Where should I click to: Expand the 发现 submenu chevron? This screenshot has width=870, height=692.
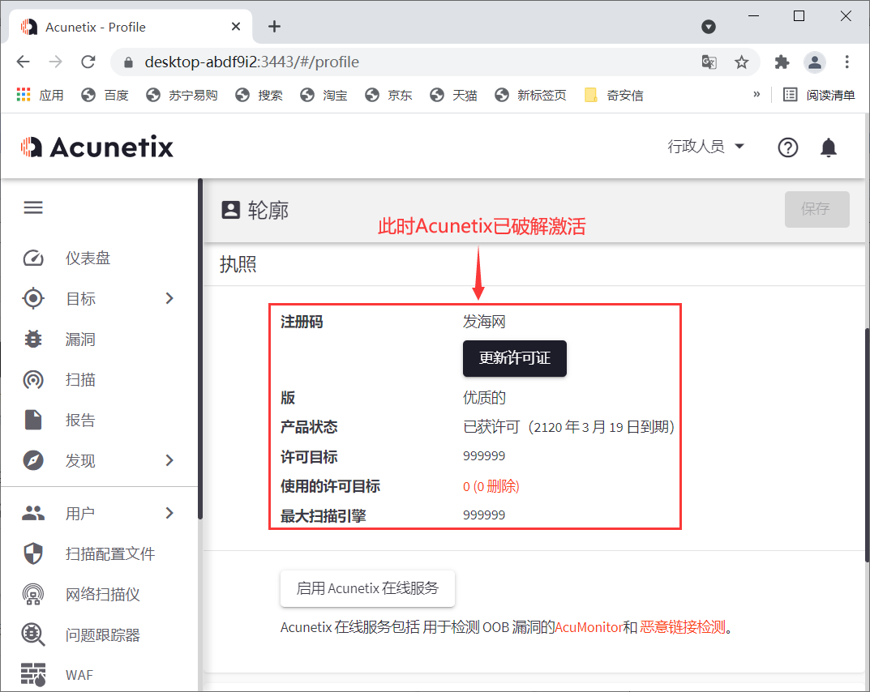(169, 460)
